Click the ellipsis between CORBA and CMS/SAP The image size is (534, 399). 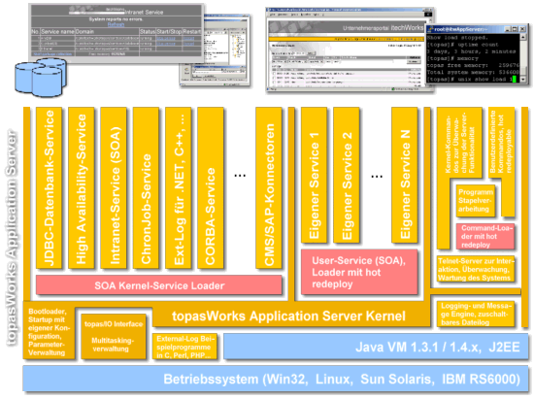pos(240,176)
